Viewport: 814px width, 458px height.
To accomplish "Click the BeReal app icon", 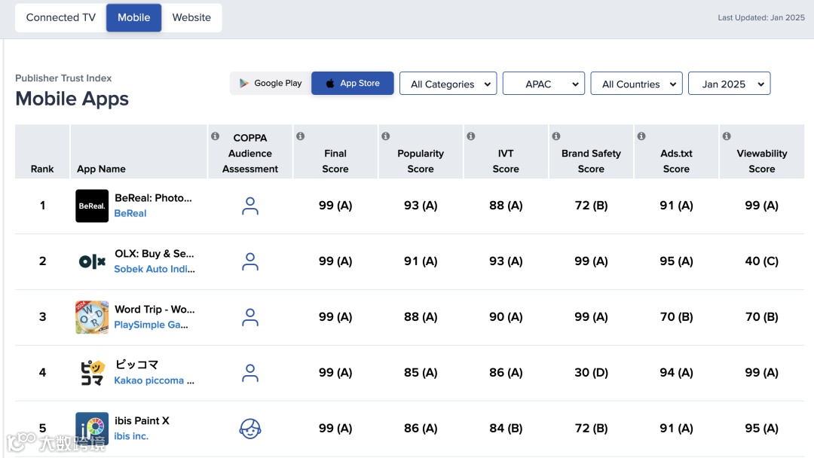I will pos(92,206).
